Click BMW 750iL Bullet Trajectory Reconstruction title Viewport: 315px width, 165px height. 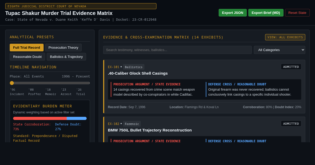click(x=150, y=130)
